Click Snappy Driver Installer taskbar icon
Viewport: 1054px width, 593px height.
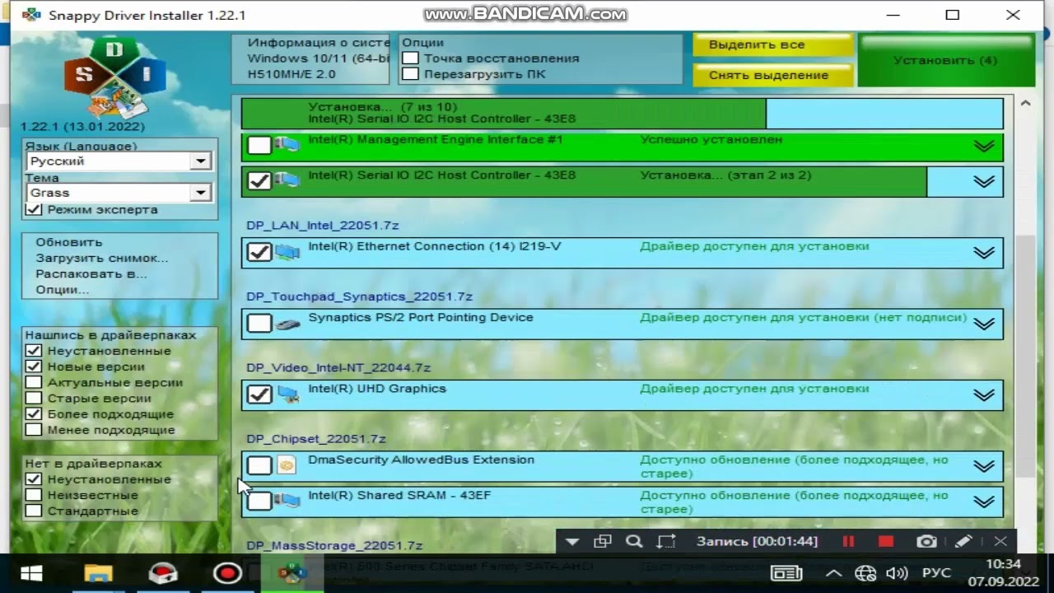pos(291,573)
